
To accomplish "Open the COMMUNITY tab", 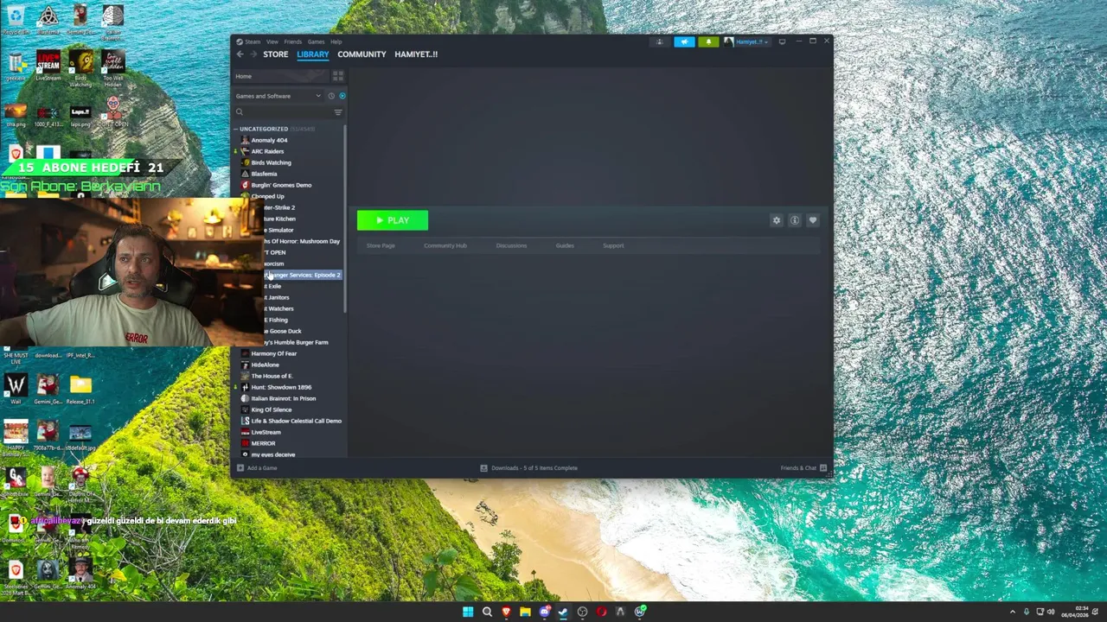I will tap(362, 54).
